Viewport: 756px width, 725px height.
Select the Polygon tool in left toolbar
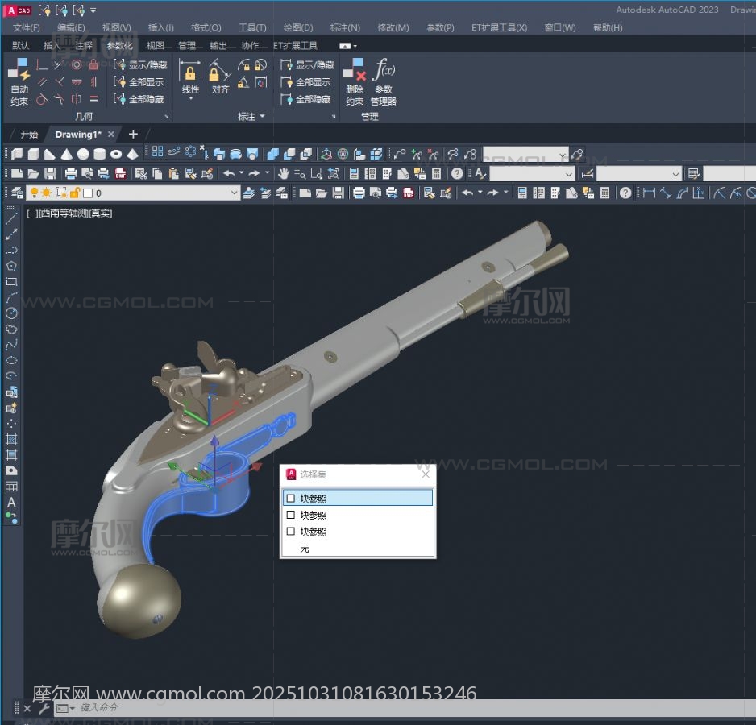(x=11, y=265)
